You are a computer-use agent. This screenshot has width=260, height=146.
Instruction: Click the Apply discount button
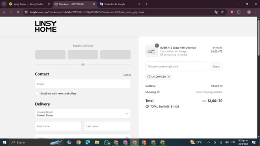pyautogui.click(x=216, y=67)
